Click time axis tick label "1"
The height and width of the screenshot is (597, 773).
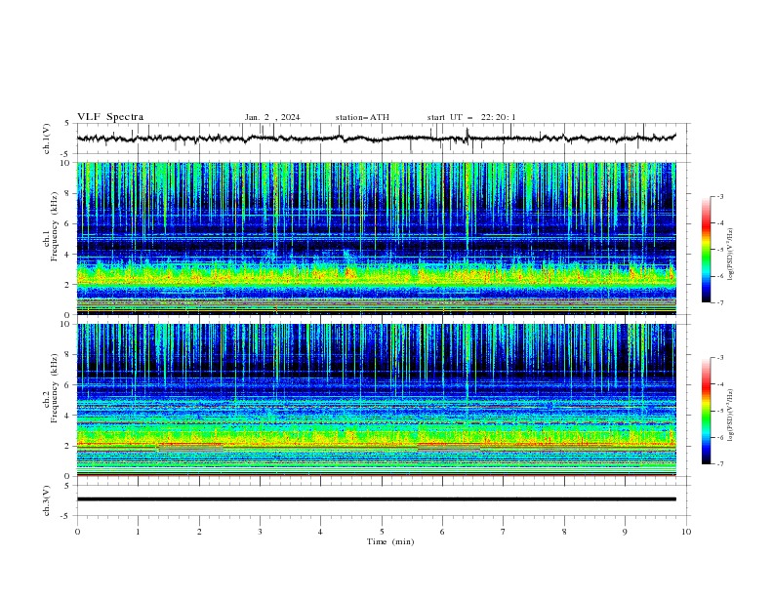click(x=138, y=532)
